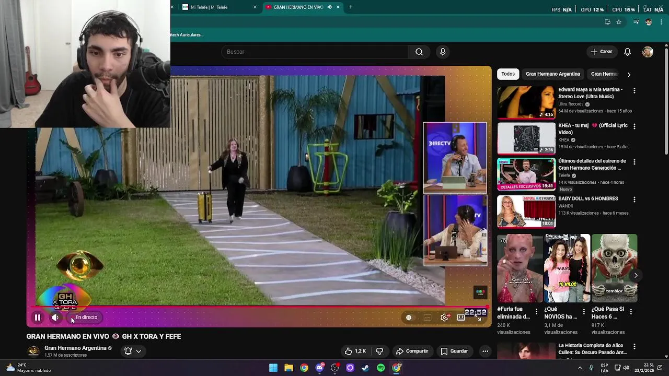Select the Todos filter chip

(x=508, y=74)
